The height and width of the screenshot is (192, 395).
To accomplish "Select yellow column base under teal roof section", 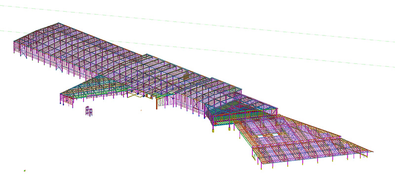I will [x=213, y=130].
